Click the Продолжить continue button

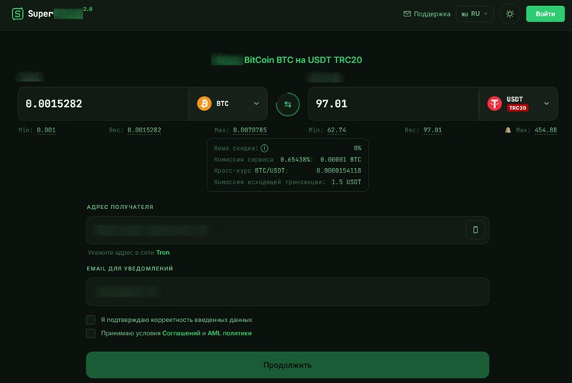click(x=287, y=364)
